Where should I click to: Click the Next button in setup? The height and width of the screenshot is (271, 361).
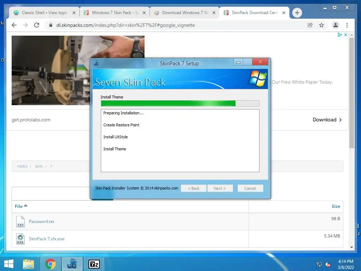(220, 188)
